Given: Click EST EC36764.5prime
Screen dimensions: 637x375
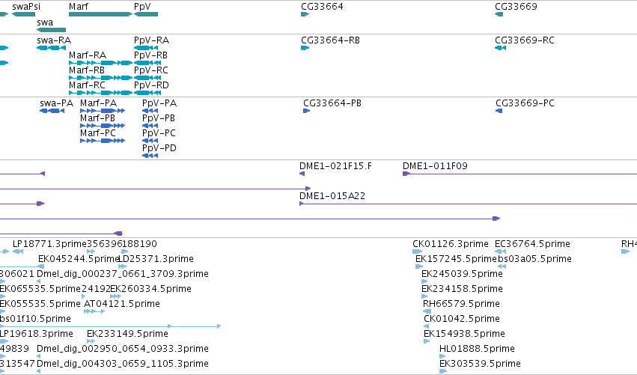Looking at the screenshot, I should 533,244.
